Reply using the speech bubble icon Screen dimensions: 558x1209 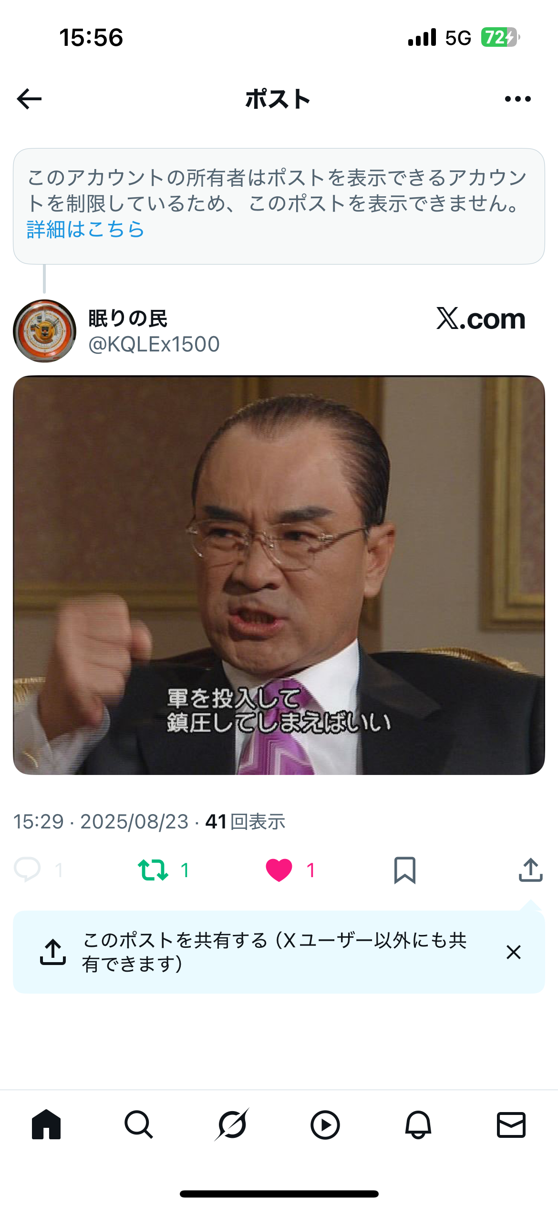27,870
